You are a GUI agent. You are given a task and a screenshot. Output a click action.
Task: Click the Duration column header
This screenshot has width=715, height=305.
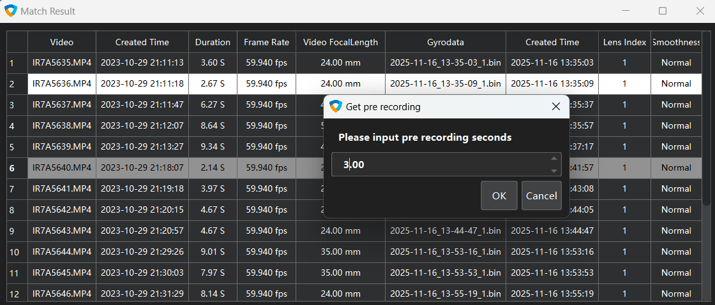coord(213,42)
